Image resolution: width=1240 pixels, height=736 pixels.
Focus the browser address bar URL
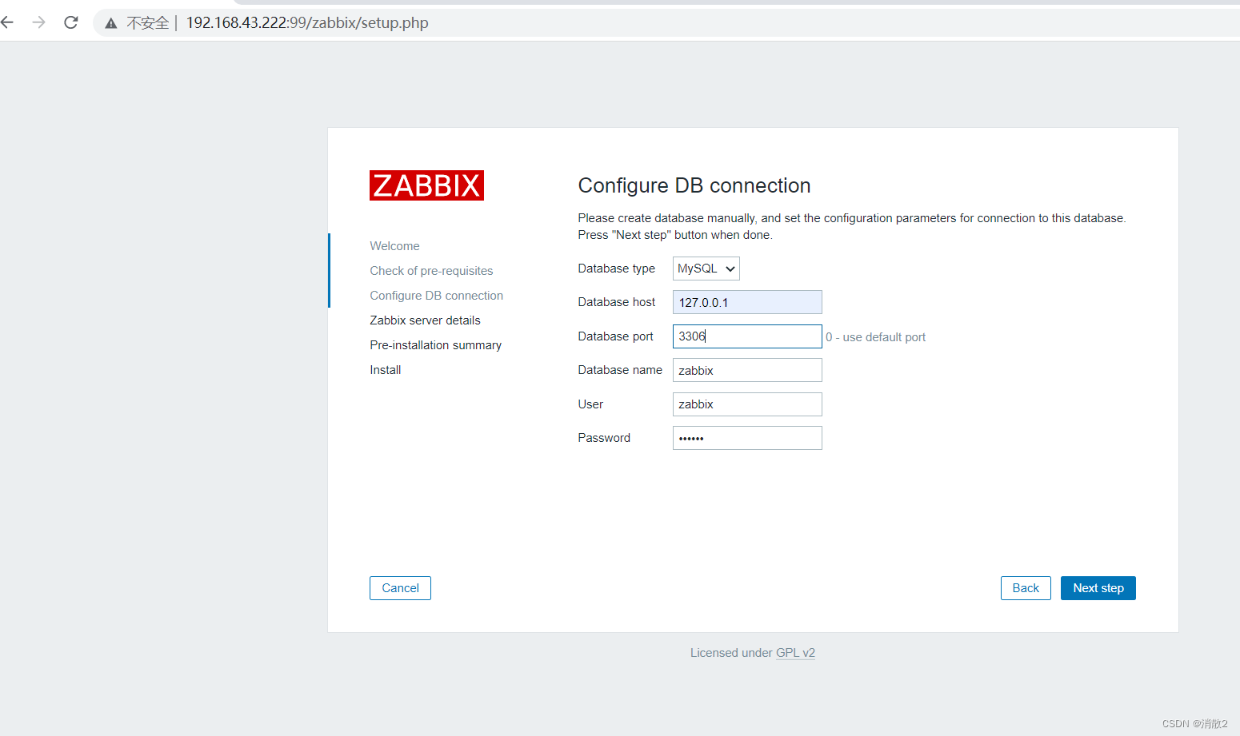(x=307, y=23)
